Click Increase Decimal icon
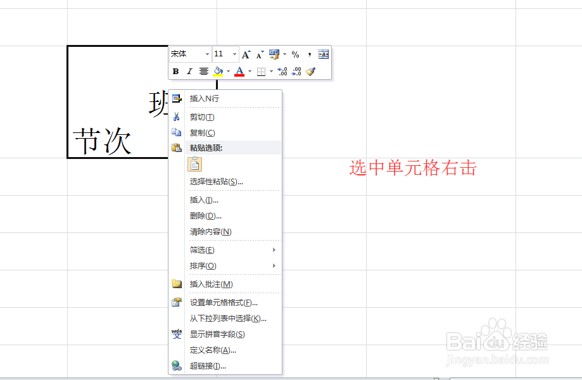 click(x=282, y=71)
